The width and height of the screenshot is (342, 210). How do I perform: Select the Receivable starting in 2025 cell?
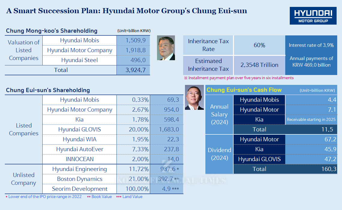tap(311, 120)
